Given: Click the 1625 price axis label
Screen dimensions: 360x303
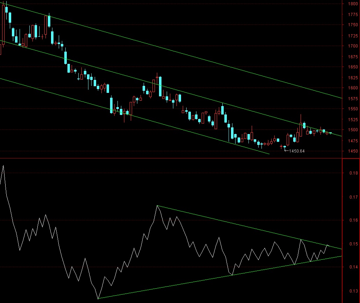Looking at the screenshot, I should point(353,78).
